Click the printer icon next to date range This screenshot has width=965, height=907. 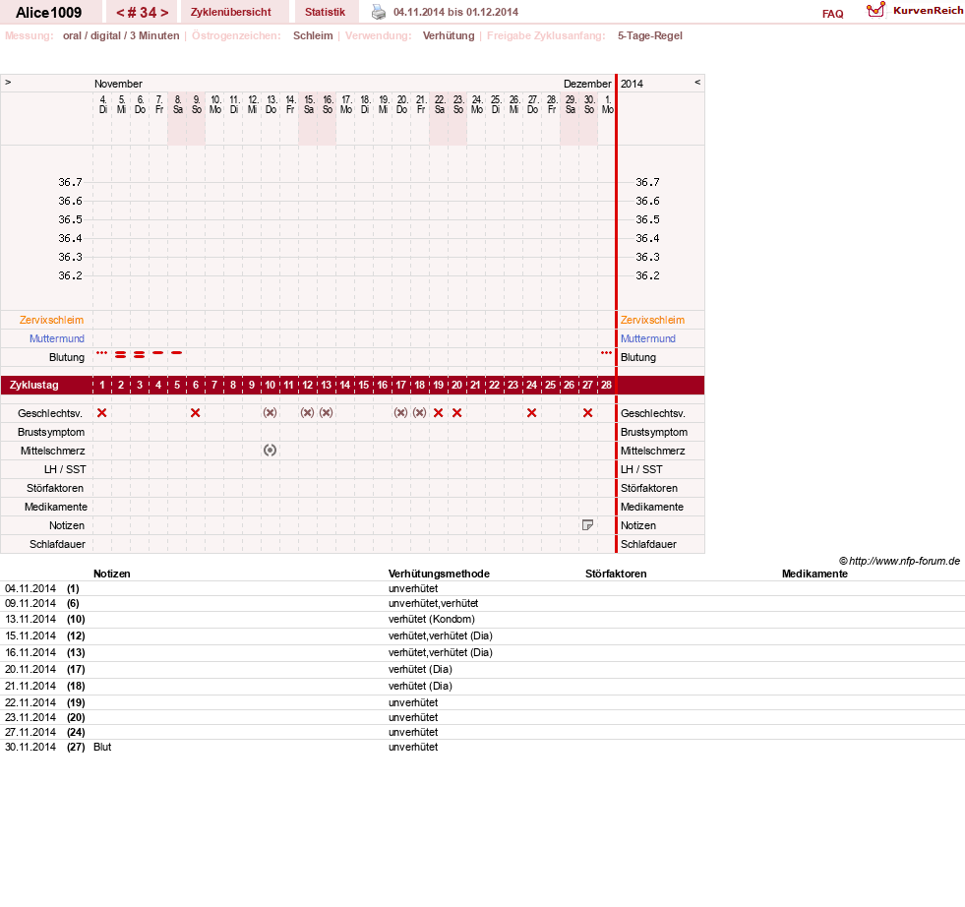coord(379,13)
